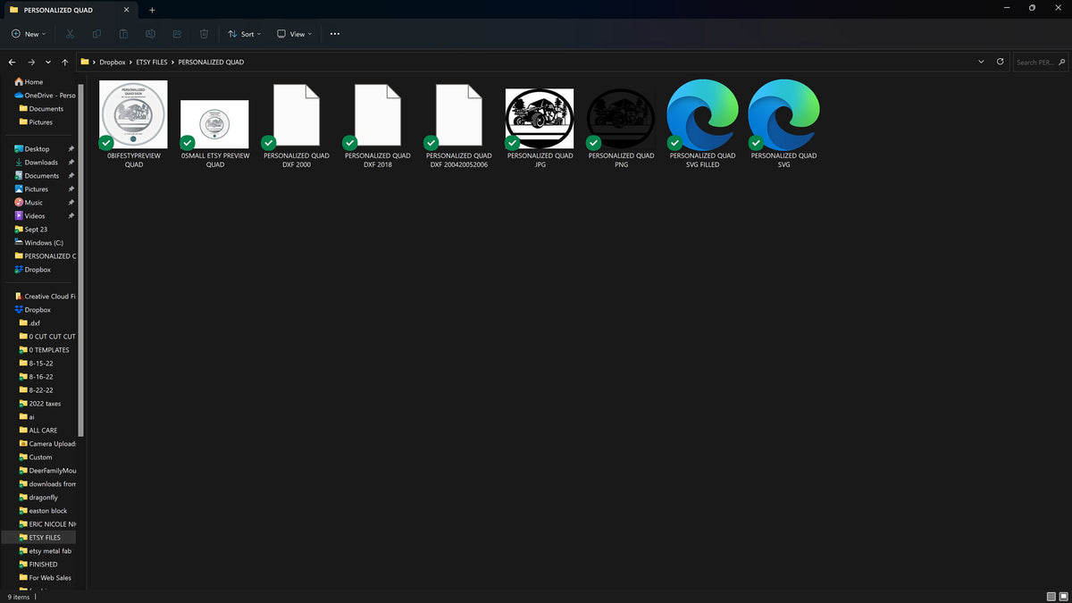The image size is (1072, 603).
Task: Go up one folder level arrow
Action: (65, 63)
